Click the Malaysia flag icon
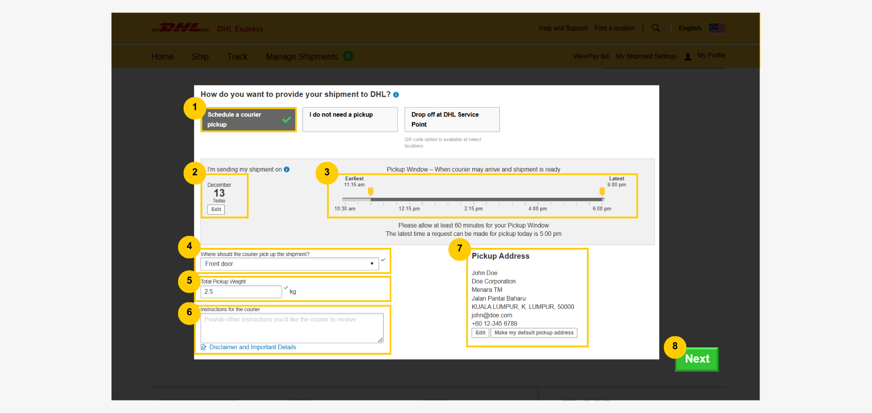Viewport: 872px width, 413px height. click(x=717, y=28)
